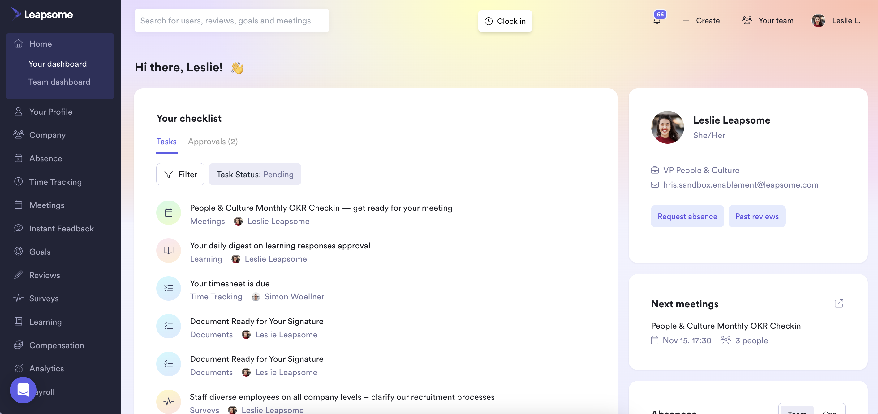Switch to the Approvals (2) tab
Screen dimensions: 878x414
213,141
